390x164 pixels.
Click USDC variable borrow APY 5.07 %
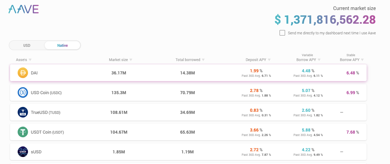[x=308, y=91]
